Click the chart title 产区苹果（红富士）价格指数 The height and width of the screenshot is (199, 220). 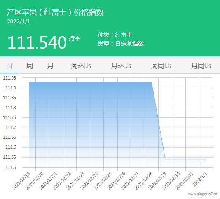pyautogui.click(x=55, y=12)
